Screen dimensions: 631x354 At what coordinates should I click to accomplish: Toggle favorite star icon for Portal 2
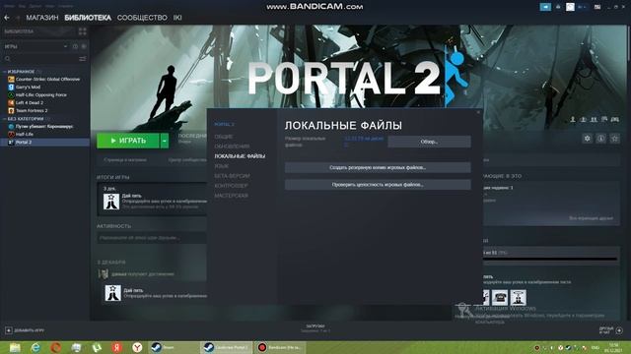point(614,139)
